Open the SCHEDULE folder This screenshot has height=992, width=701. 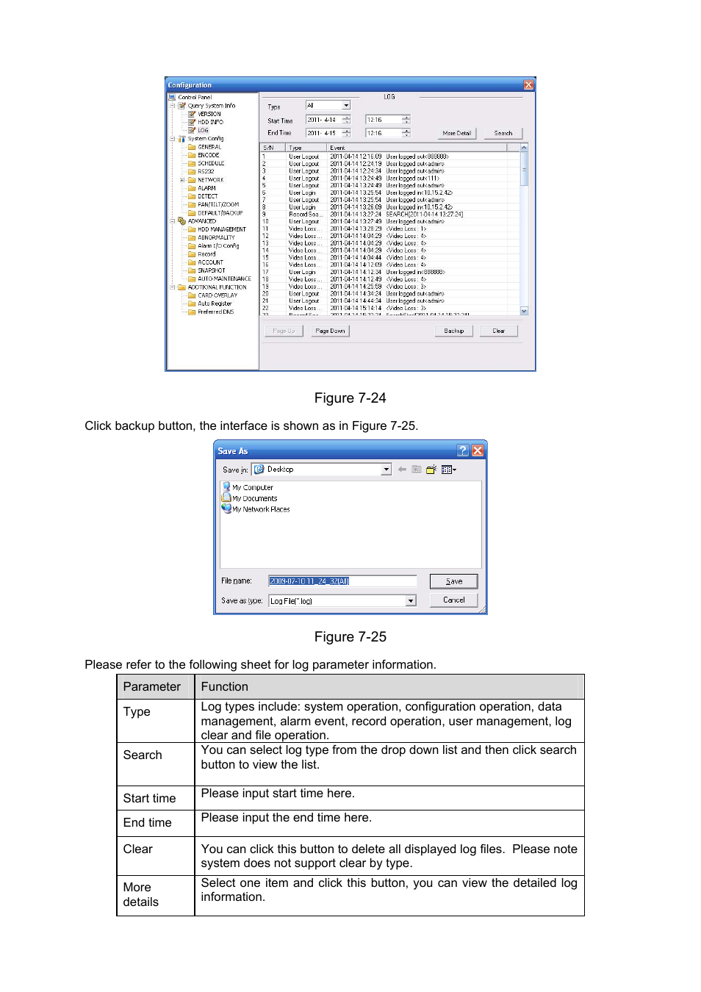pos(211,163)
